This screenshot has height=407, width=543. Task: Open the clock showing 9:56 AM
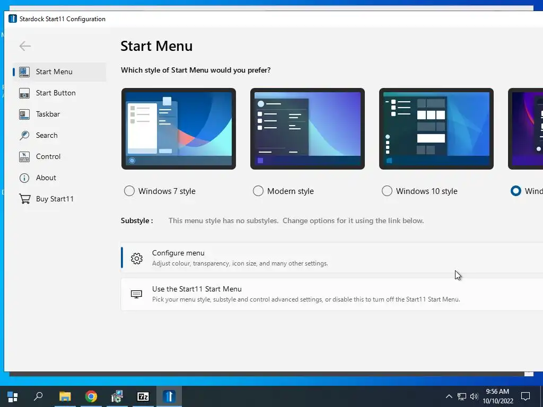coord(497,396)
